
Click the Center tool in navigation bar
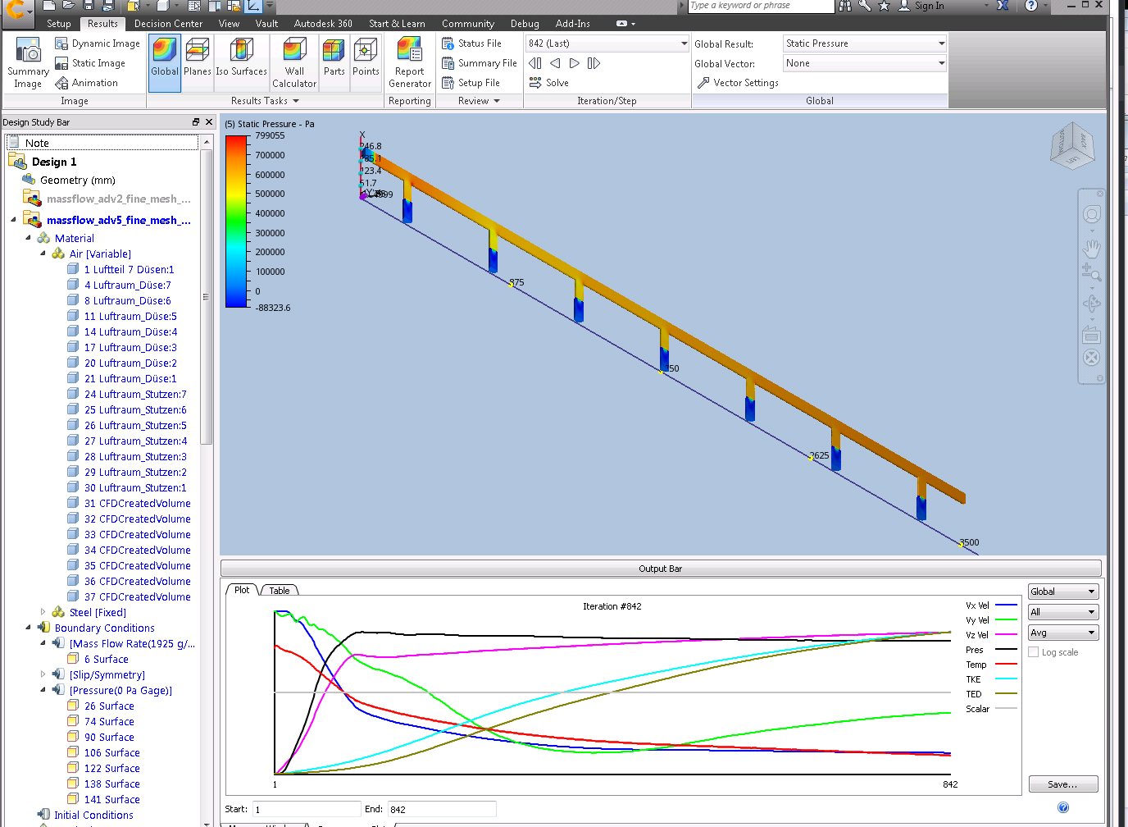point(1091,358)
